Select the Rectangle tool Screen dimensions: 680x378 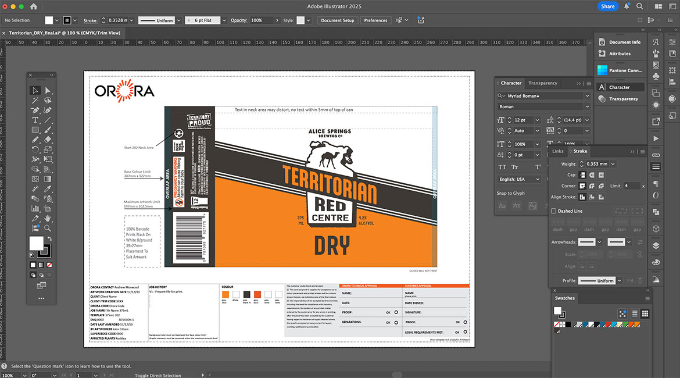[x=35, y=130]
